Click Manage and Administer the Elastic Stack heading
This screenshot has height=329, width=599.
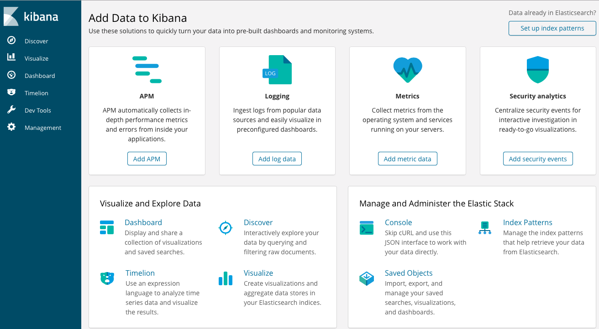click(x=436, y=203)
